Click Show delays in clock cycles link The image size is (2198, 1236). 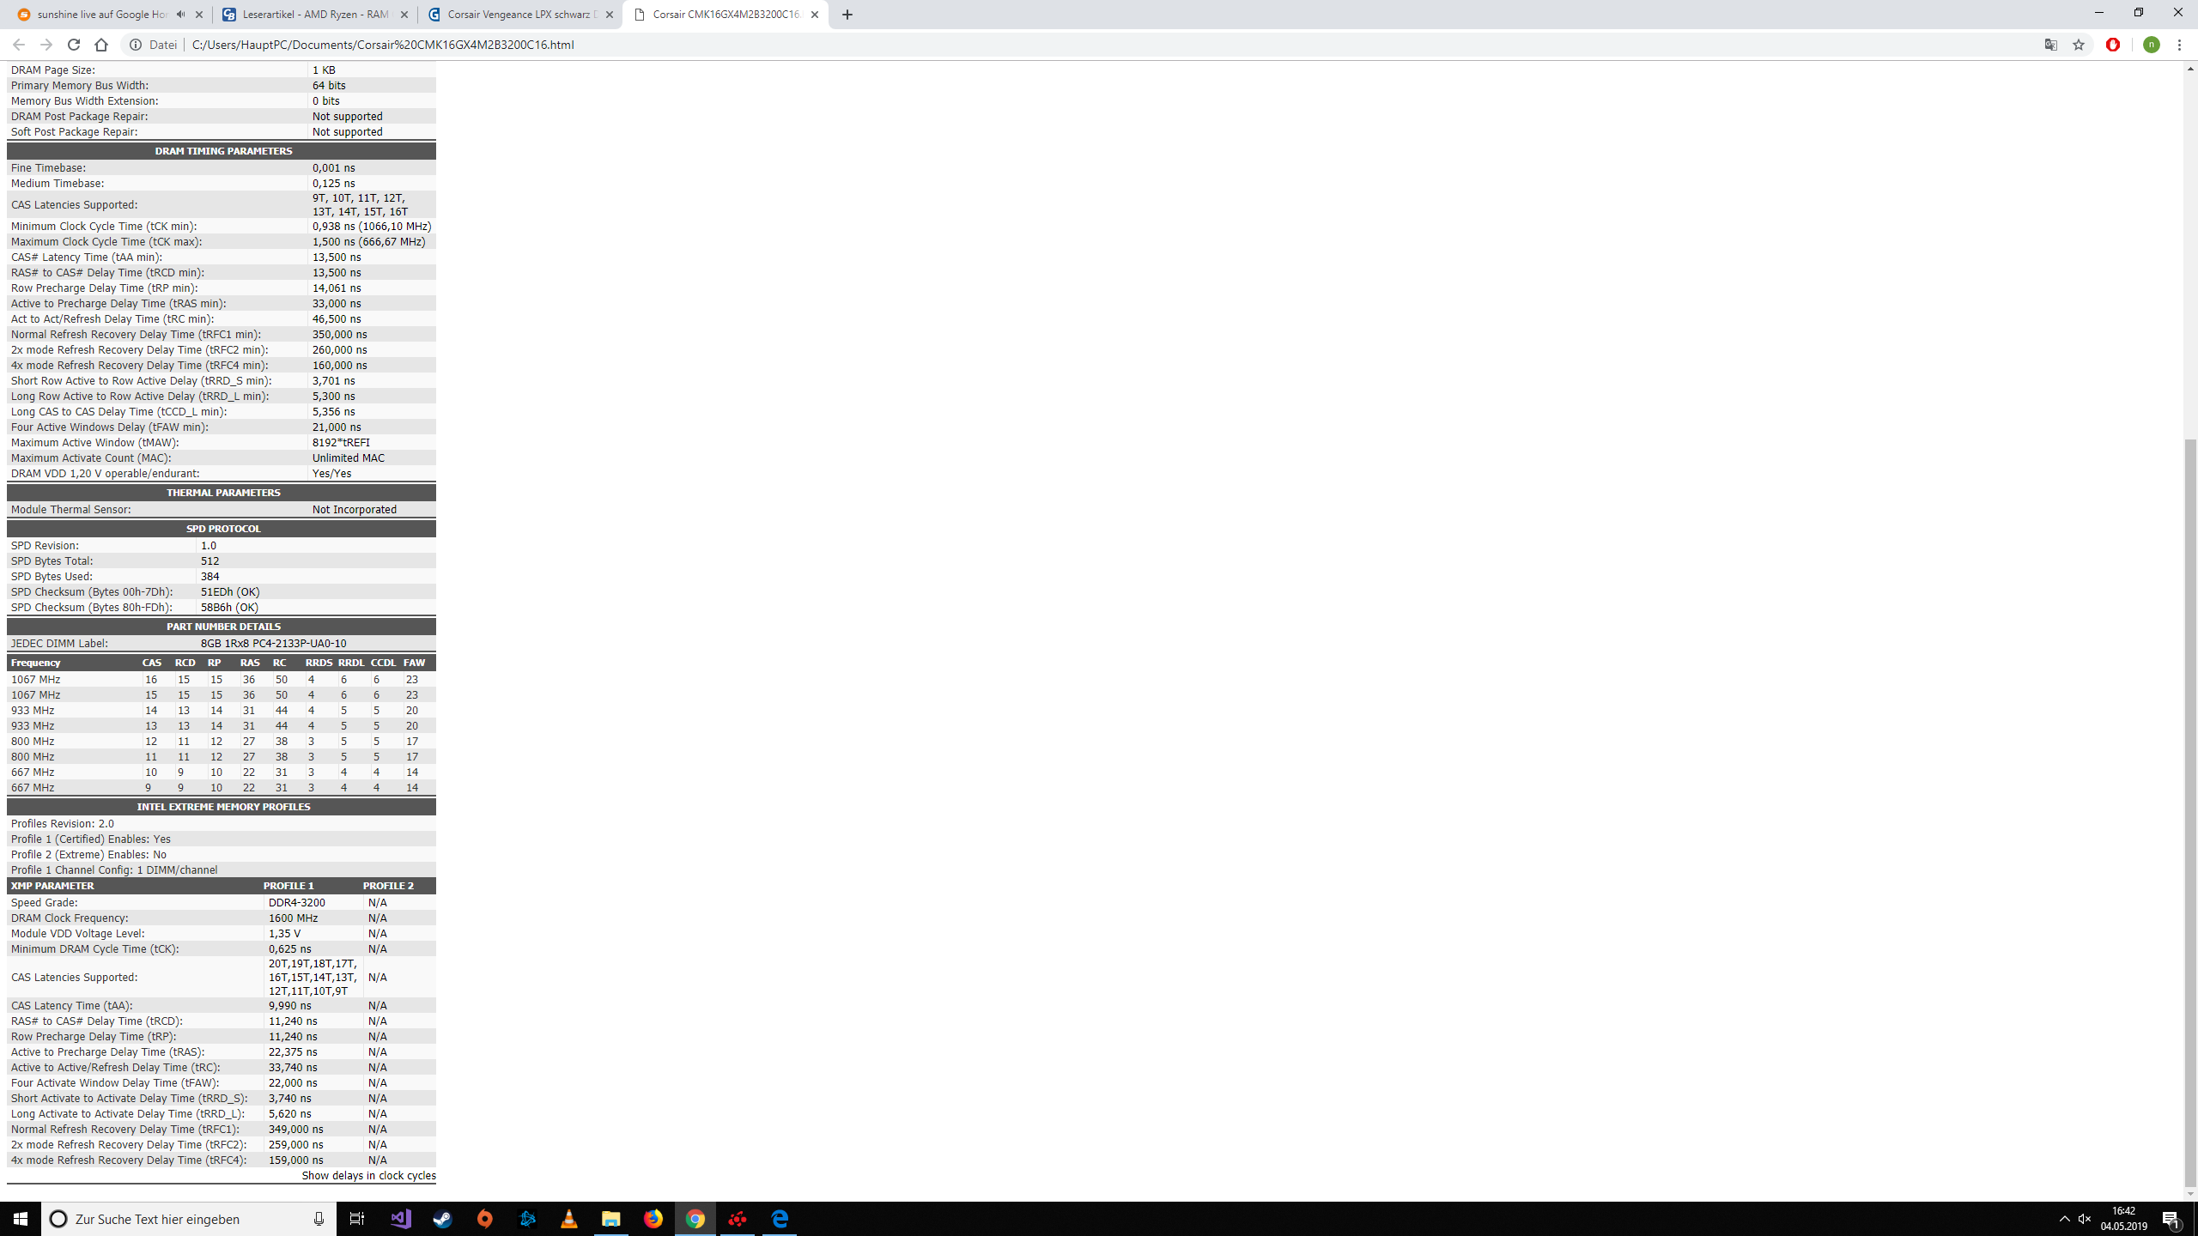point(368,1175)
